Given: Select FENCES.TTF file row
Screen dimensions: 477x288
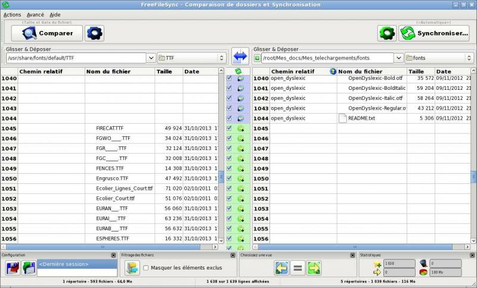Looking at the screenshot, I should 110,168.
